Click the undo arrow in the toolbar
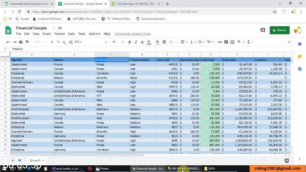The image size is (306, 172). pos(8,42)
